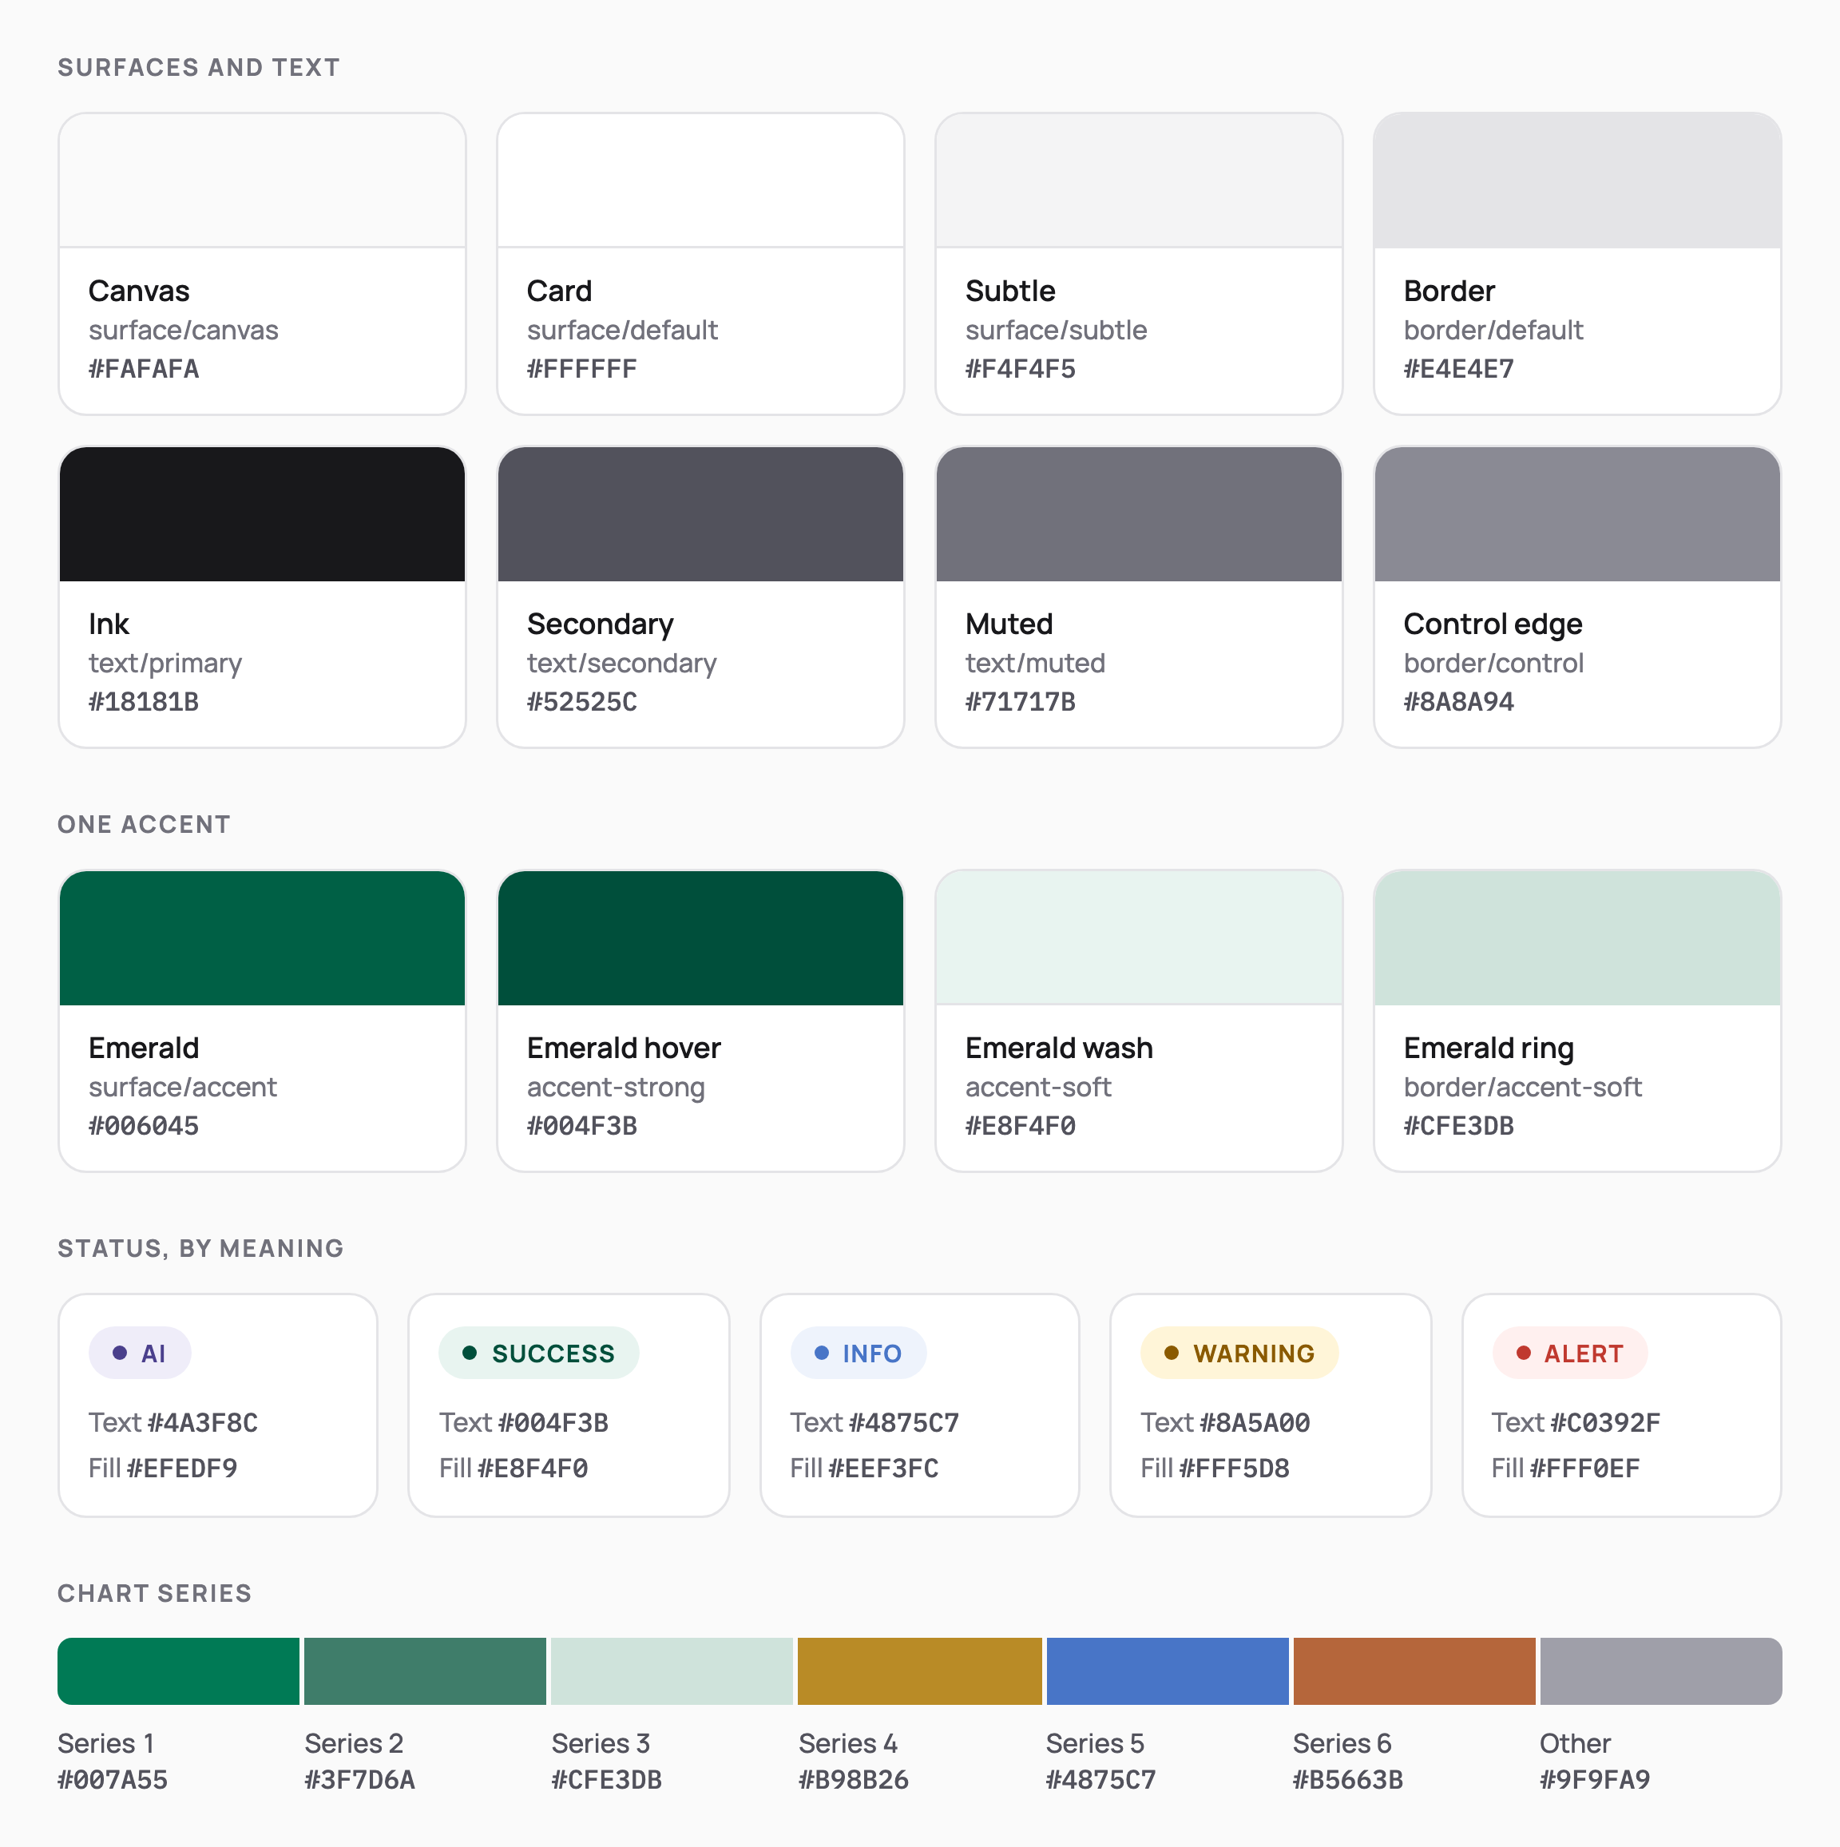Pick the Subtle surface swatch
The height and width of the screenshot is (1847, 1840).
click(x=1138, y=180)
